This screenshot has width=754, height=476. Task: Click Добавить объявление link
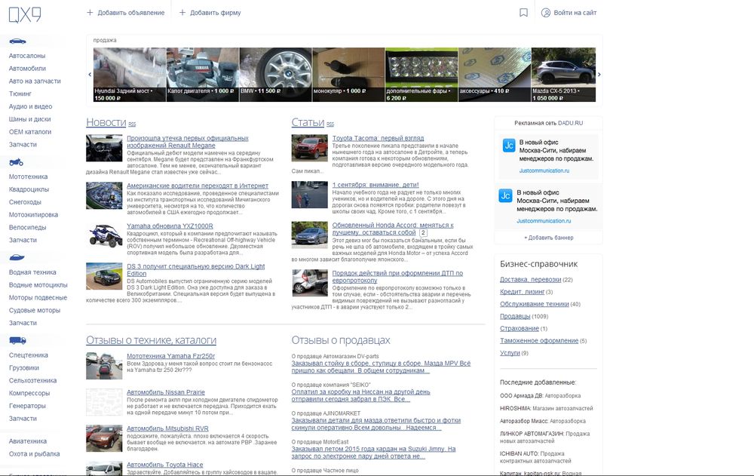pyautogui.click(x=125, y=13)
